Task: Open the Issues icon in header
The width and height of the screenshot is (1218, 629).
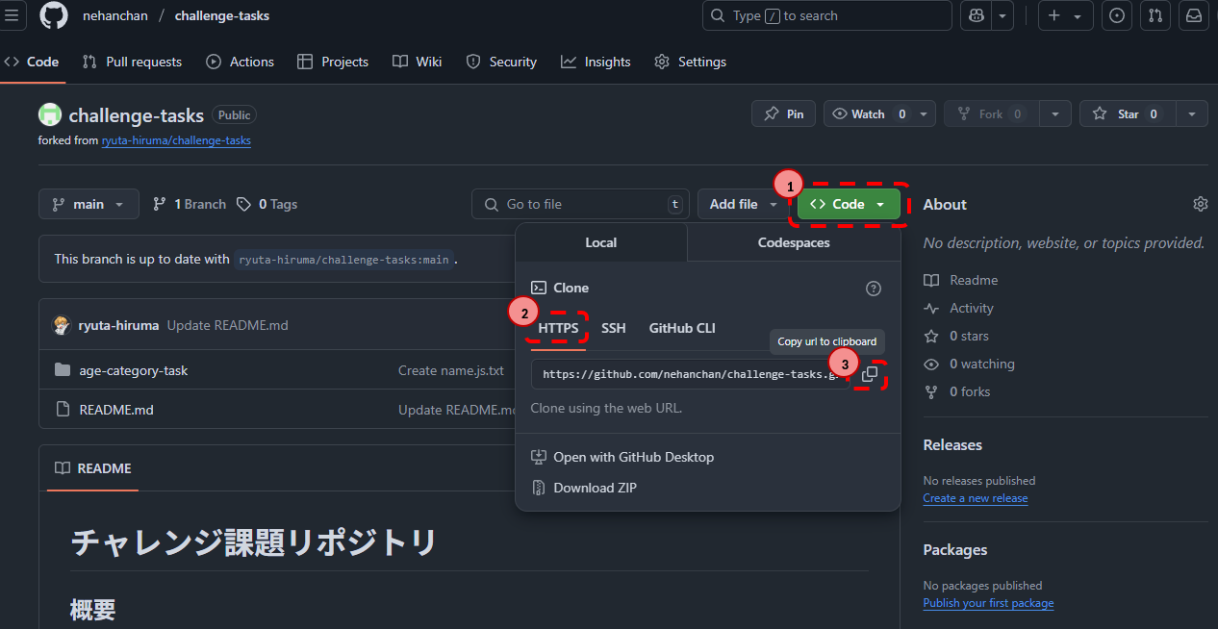Action: pyautogui.click(x=1116, y=15)
